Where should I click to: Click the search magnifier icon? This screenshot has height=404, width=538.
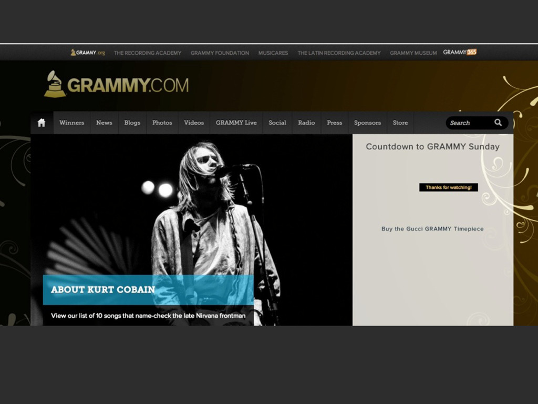[498, 122]
